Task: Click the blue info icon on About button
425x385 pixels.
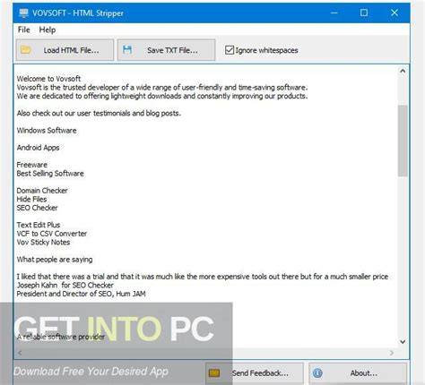Action: click(317, 372)
